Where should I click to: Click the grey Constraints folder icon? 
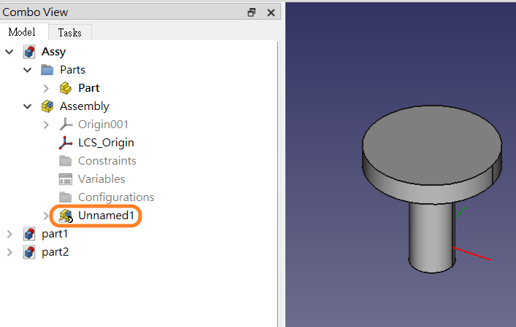pos(66,161)
